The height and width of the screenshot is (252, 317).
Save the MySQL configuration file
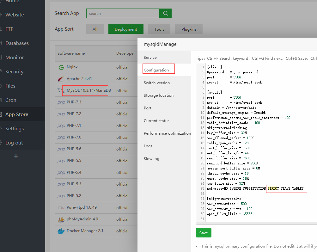pyautogui.click(x=204, y=233)
